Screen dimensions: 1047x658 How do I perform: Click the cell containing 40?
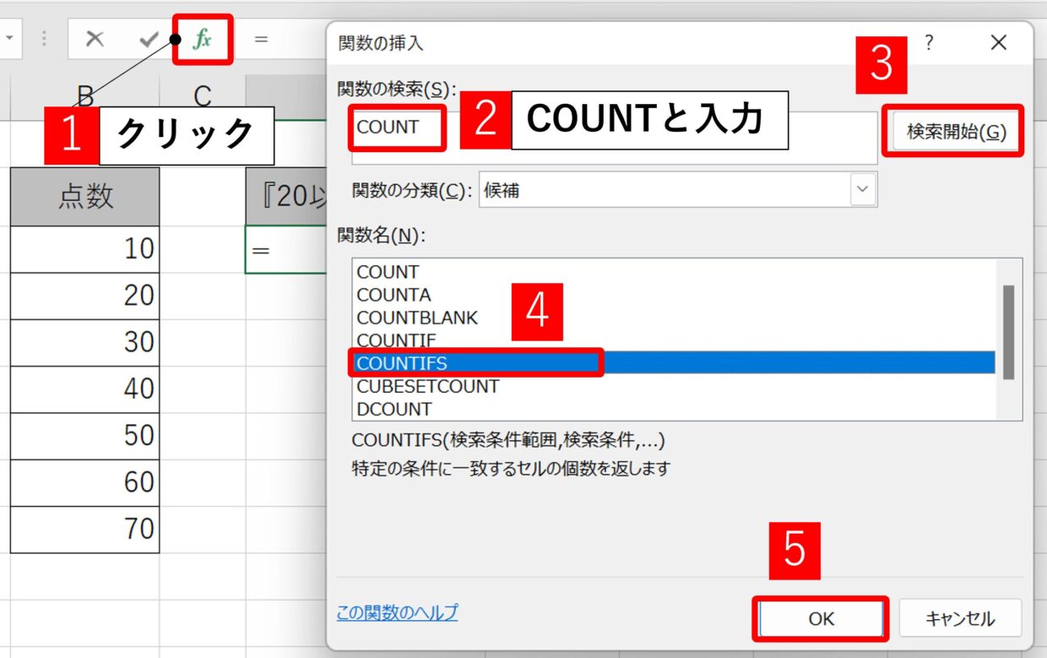(84, 389)
